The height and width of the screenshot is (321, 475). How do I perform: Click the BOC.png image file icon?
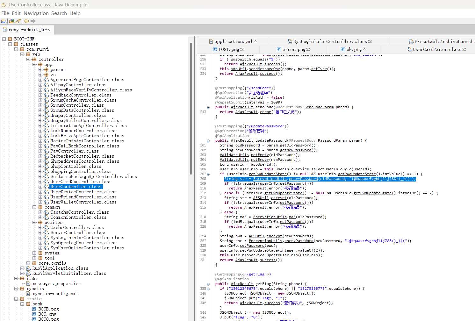click(34, 314)
